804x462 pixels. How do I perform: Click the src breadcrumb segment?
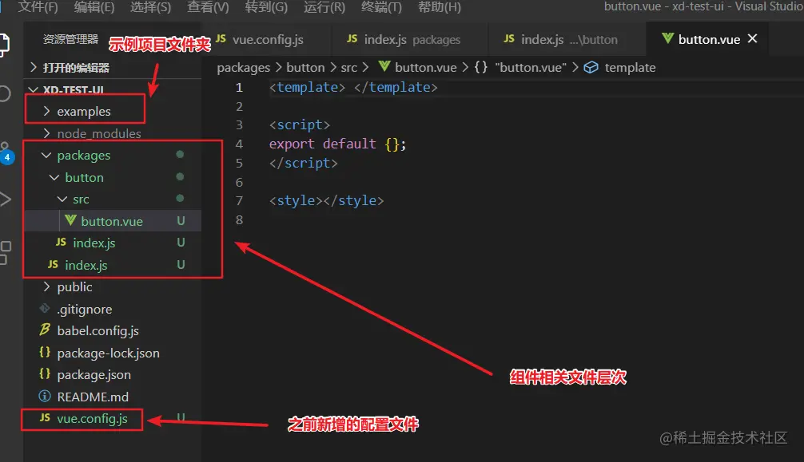coord(348,68)
